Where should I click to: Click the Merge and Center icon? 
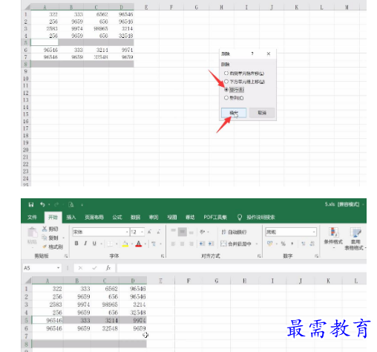(223, 244)
